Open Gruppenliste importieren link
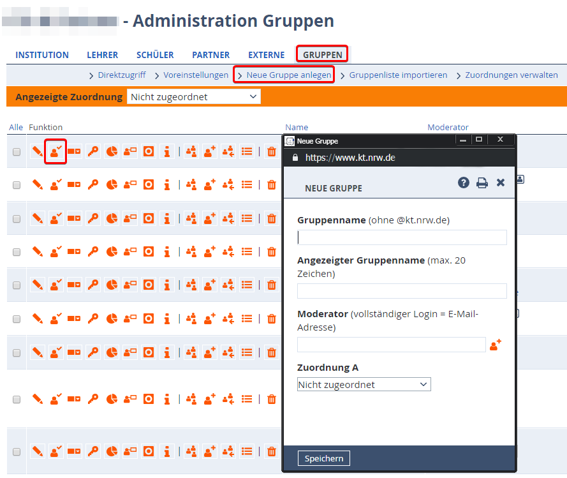Screen dimensions: 567x478 tap(398, 75)
